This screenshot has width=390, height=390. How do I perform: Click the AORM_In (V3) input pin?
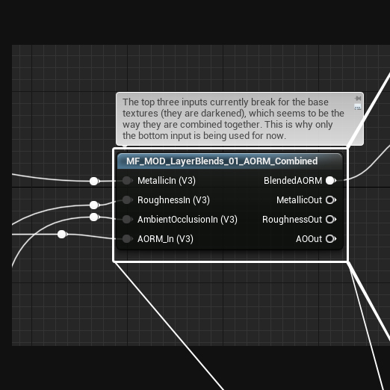point(127,239)
